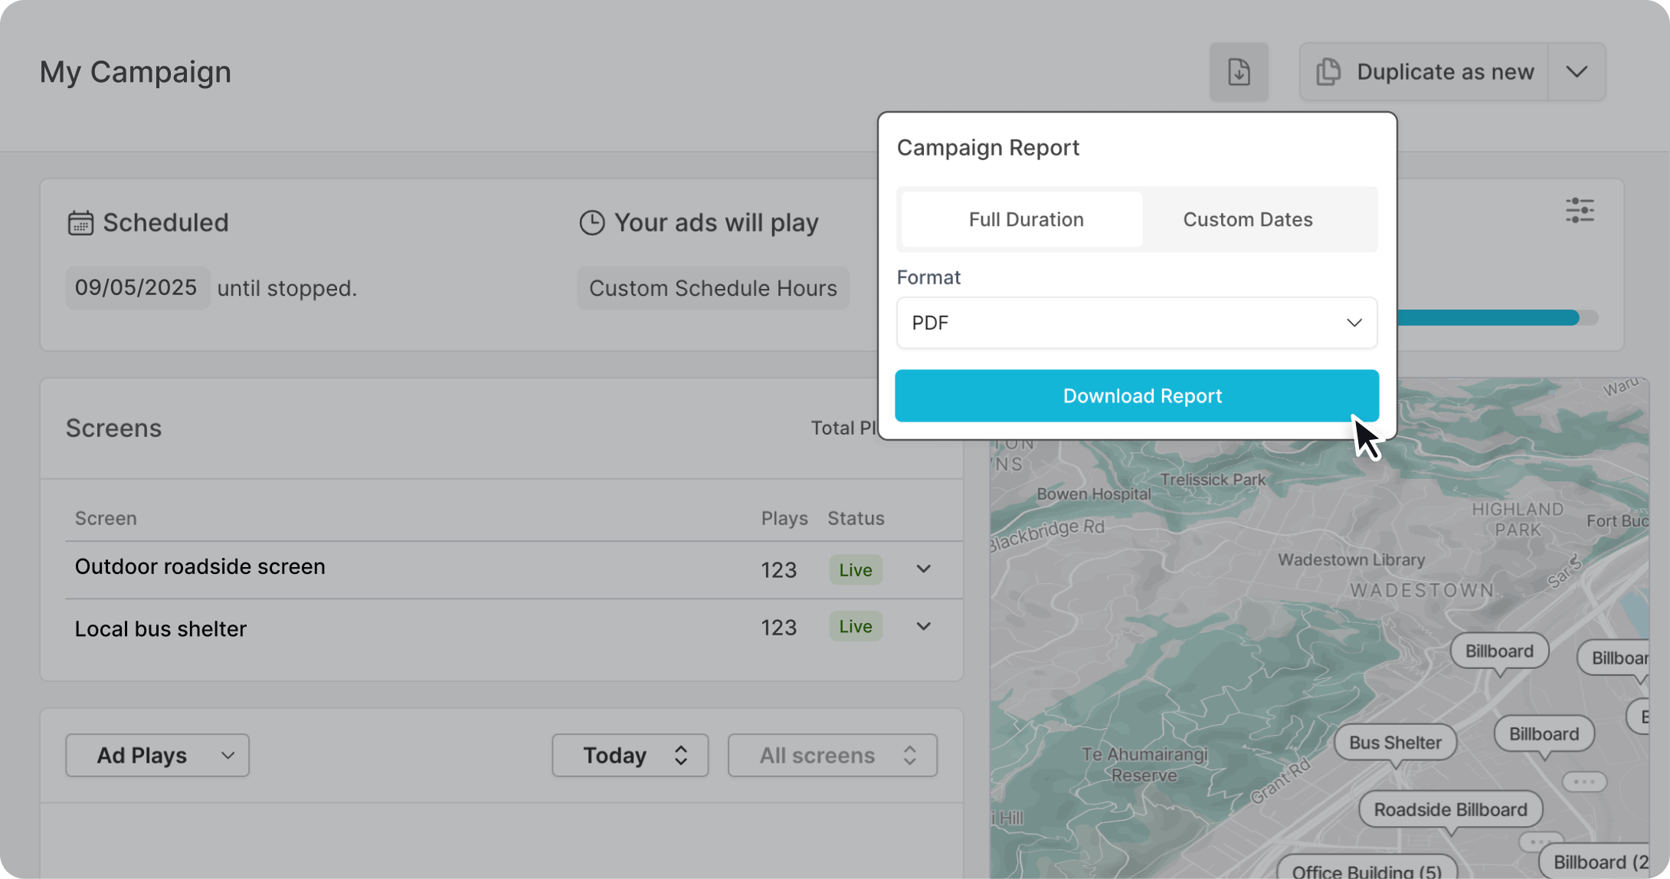Click the Duplicate as new button
The image size is (1670, 879).
point(1443,72)
